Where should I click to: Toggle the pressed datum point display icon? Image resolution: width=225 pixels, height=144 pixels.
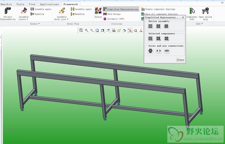tap(130, 30)
